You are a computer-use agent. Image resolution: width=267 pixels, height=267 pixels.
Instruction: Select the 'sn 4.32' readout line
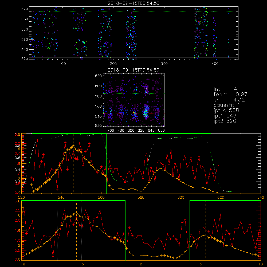coord(229,100)
